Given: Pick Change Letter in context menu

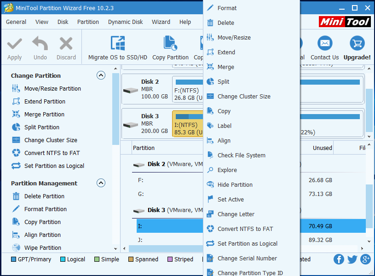Looking at the screenshot, I should (x=252, y=214).
